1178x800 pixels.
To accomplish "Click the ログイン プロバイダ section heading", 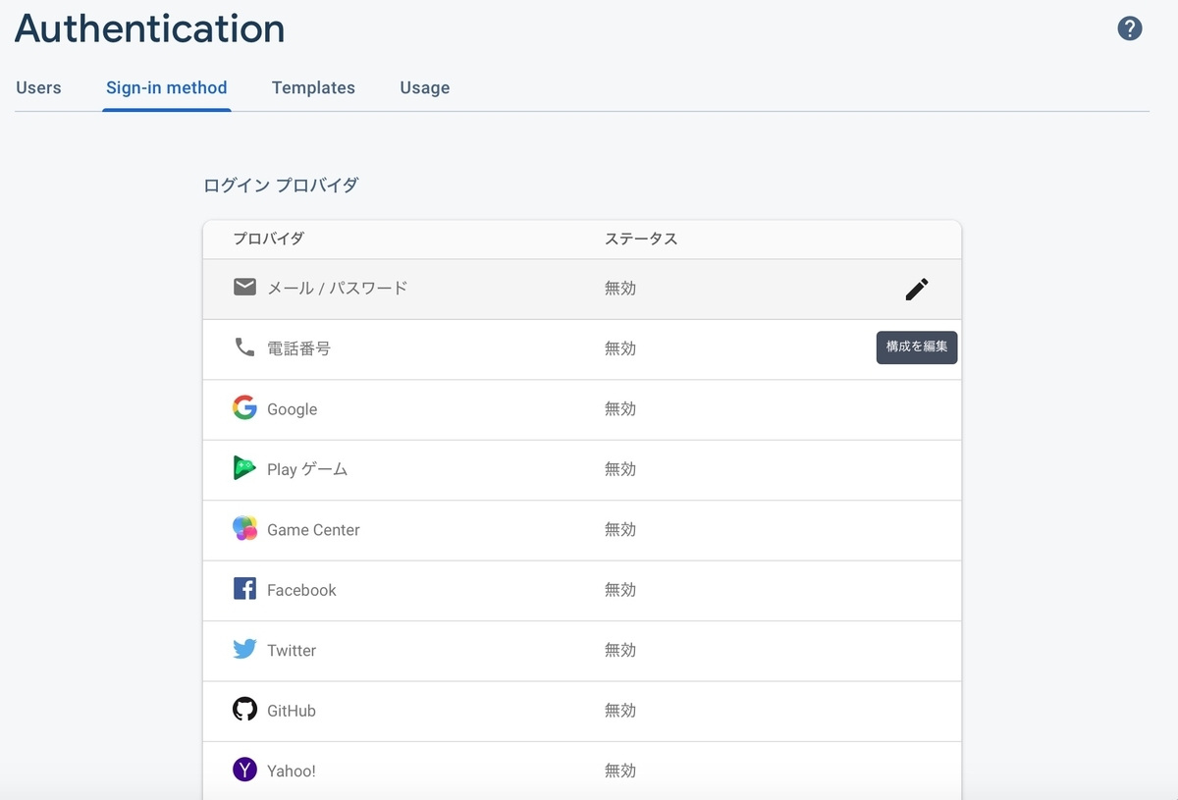I will tap(281, 185).
